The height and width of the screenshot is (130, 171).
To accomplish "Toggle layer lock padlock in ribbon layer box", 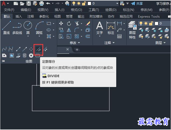I will click(x=151, y=23).
